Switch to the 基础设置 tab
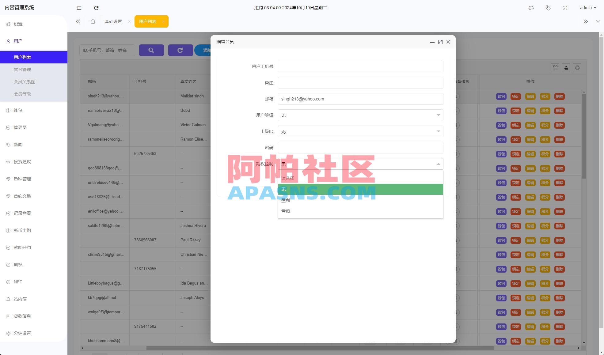This screenshot has height=355, width=604. coord(113,21)
